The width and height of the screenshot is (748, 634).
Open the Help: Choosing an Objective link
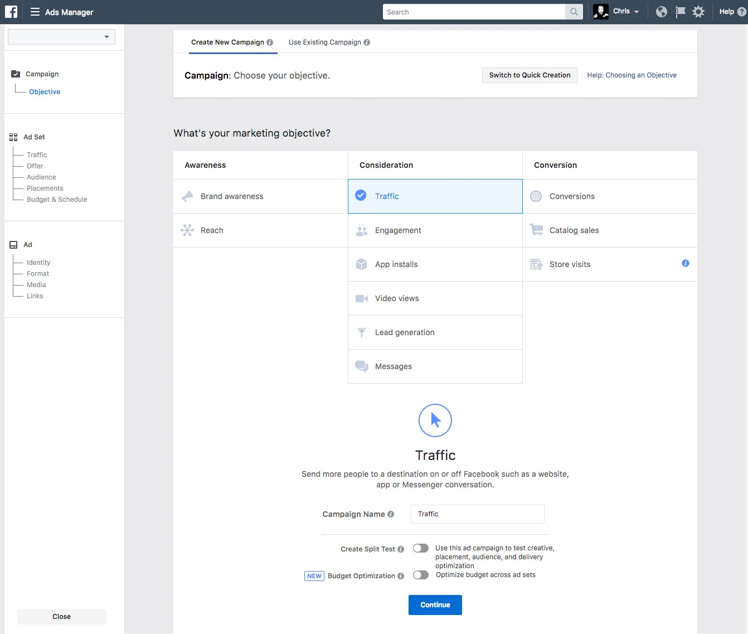point(632,75)
